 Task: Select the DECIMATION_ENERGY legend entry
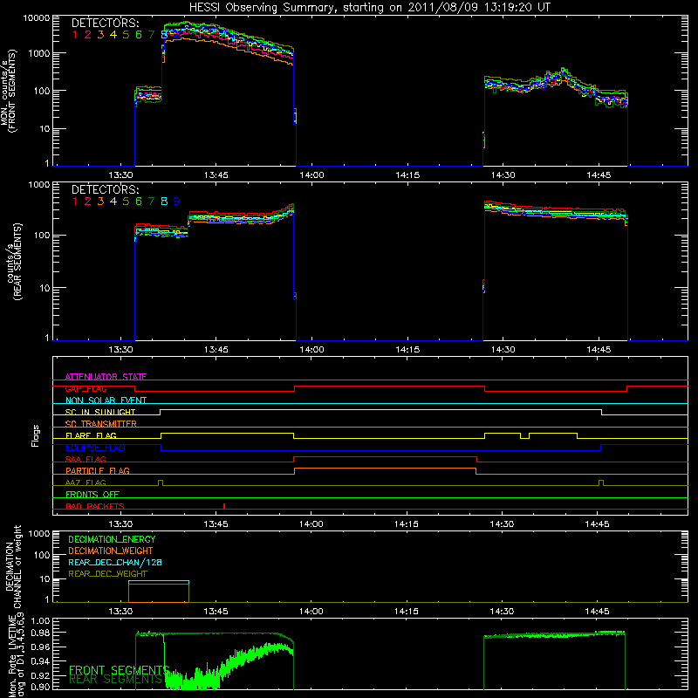click(112, 539)
